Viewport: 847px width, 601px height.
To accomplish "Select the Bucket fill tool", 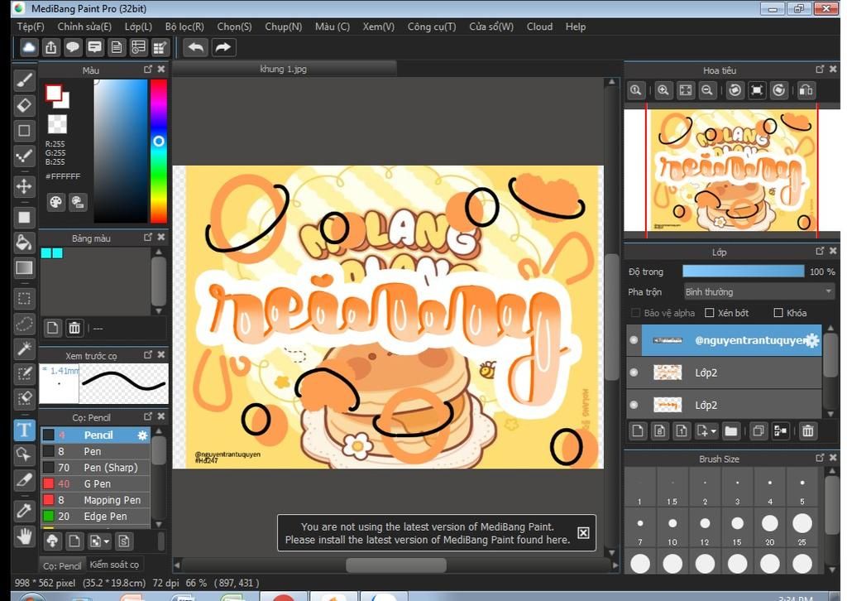I will 24,243.
